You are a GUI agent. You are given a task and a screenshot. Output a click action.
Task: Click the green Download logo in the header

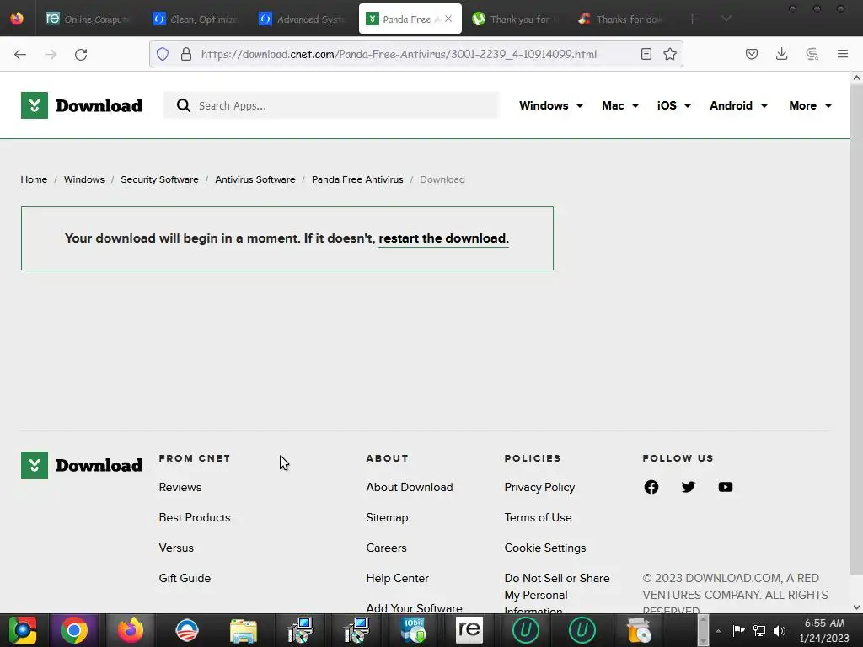(82, 105)
